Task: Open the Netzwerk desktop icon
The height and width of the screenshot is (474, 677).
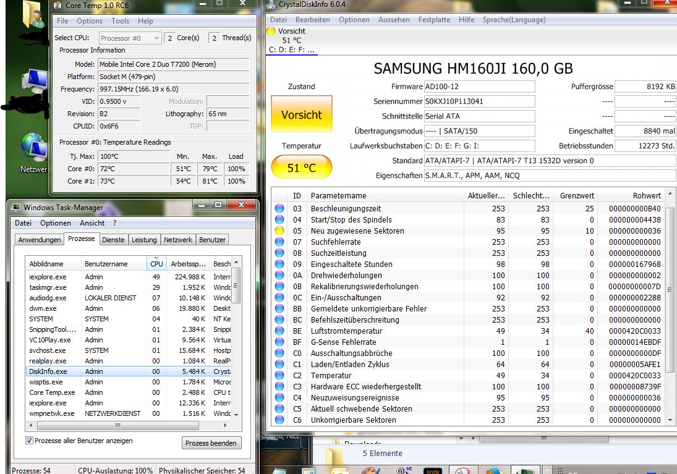Action: point(33,148)
